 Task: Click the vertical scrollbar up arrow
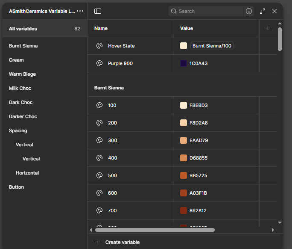pyautogui.click(x=280, y=24)
